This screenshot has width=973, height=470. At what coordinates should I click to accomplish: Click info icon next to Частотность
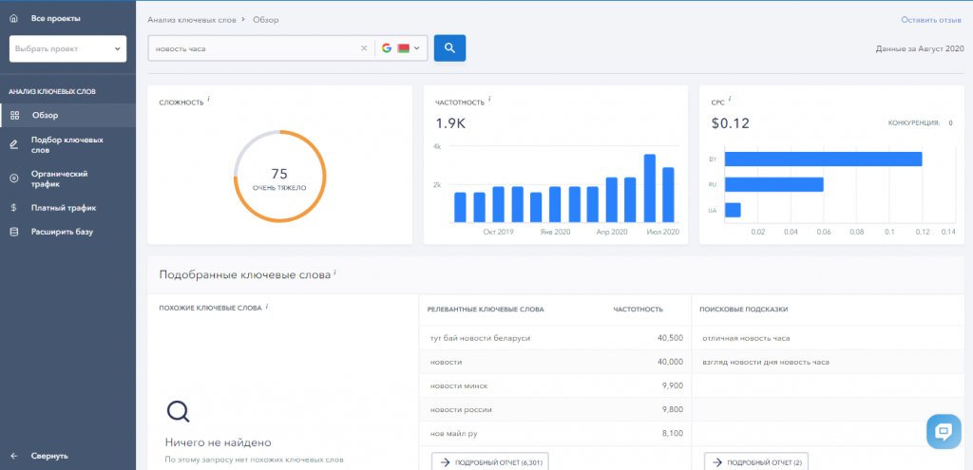click(490, 99)
